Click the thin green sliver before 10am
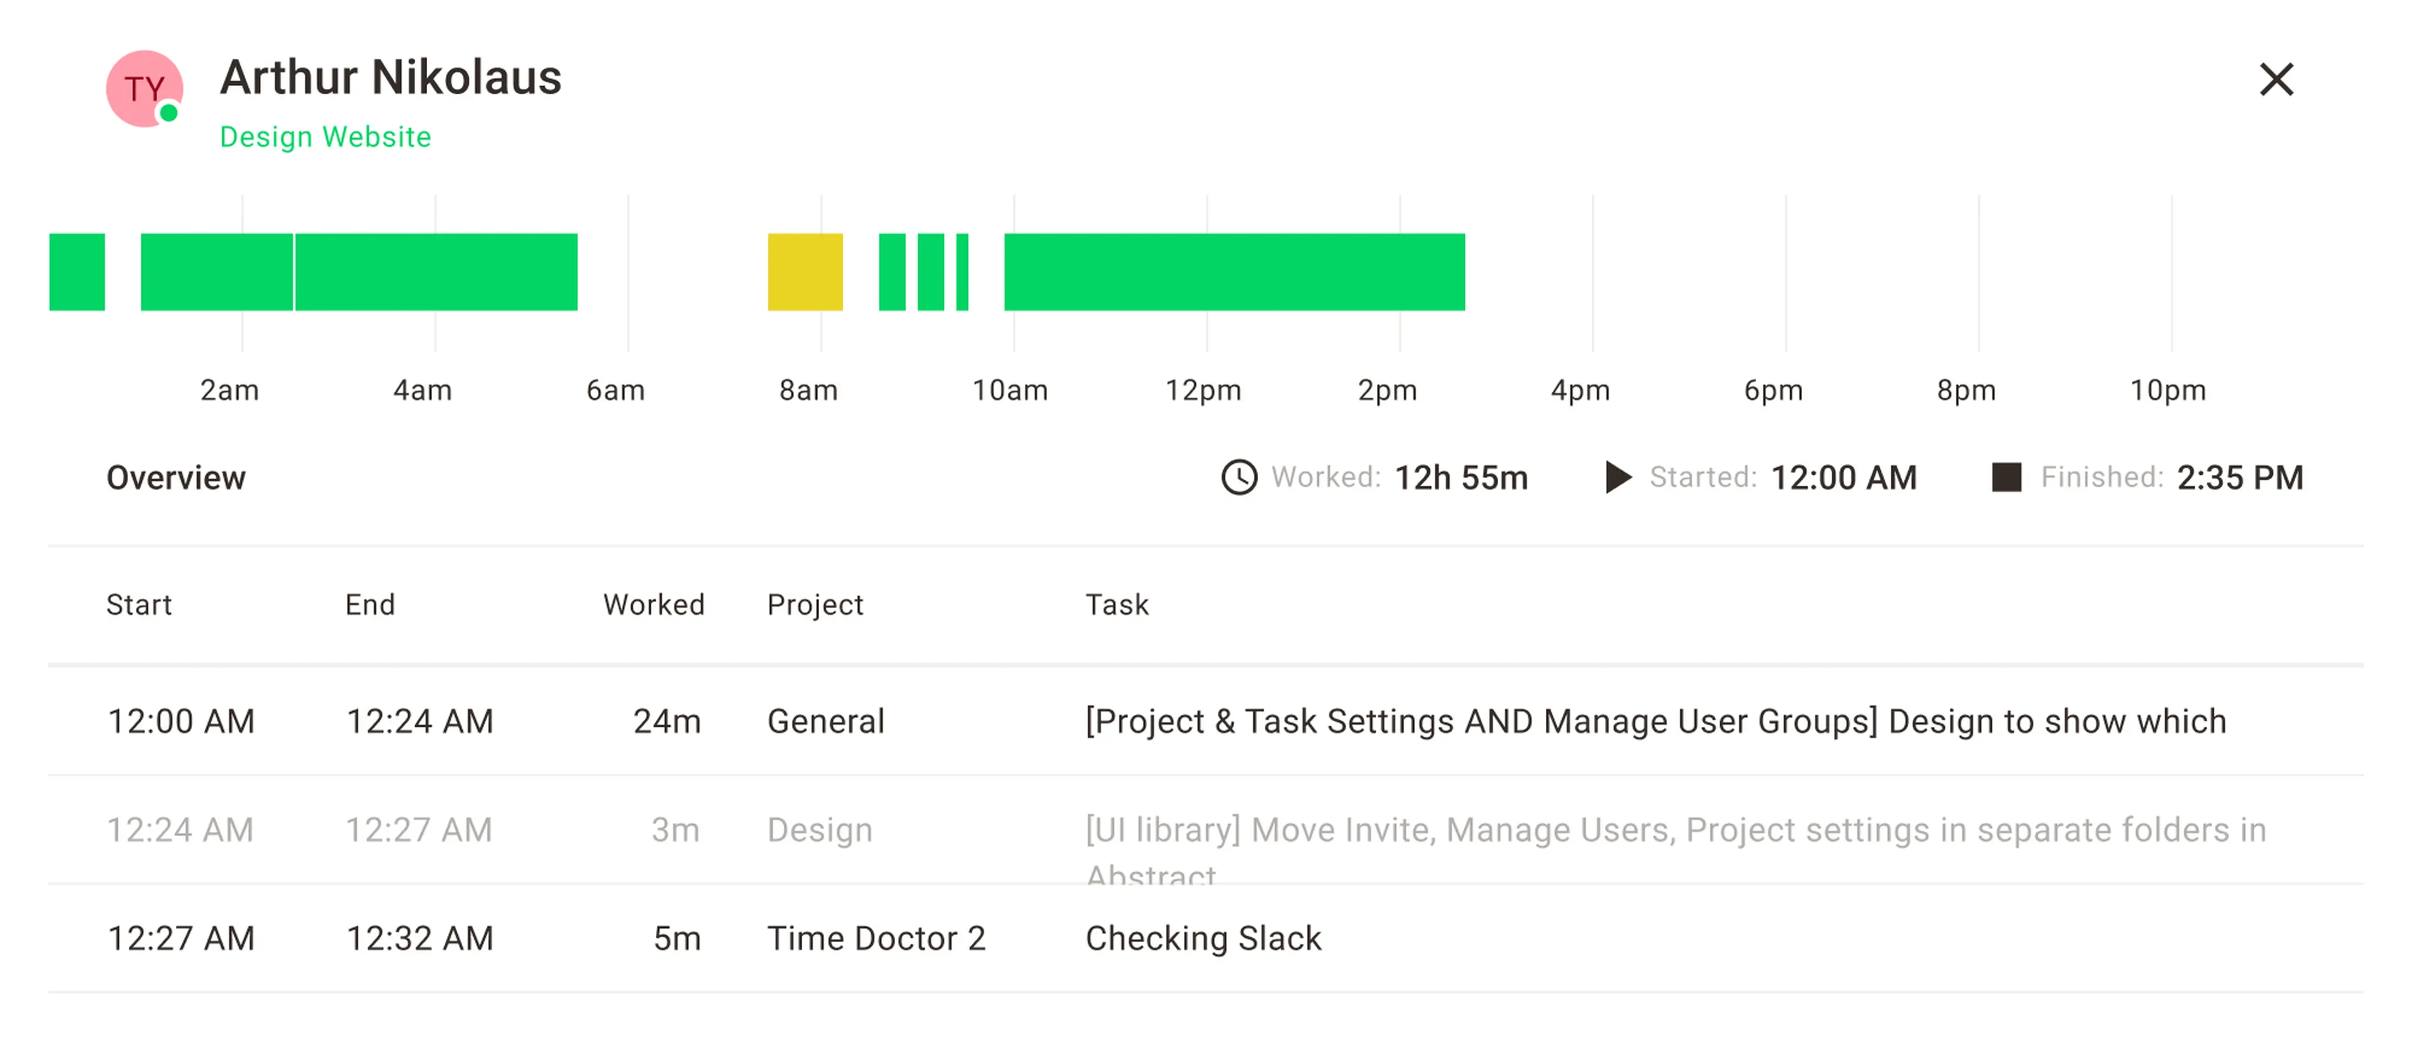 click(x=962, y=271)
